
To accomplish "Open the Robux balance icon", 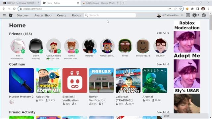I will (x=194, y=15).
